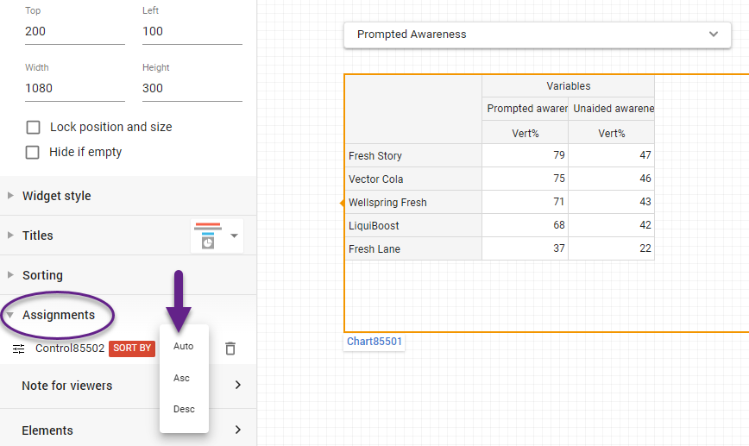Click the delete trash icon for Control85502
Screen dimensions: 749x446
(230, 349)
